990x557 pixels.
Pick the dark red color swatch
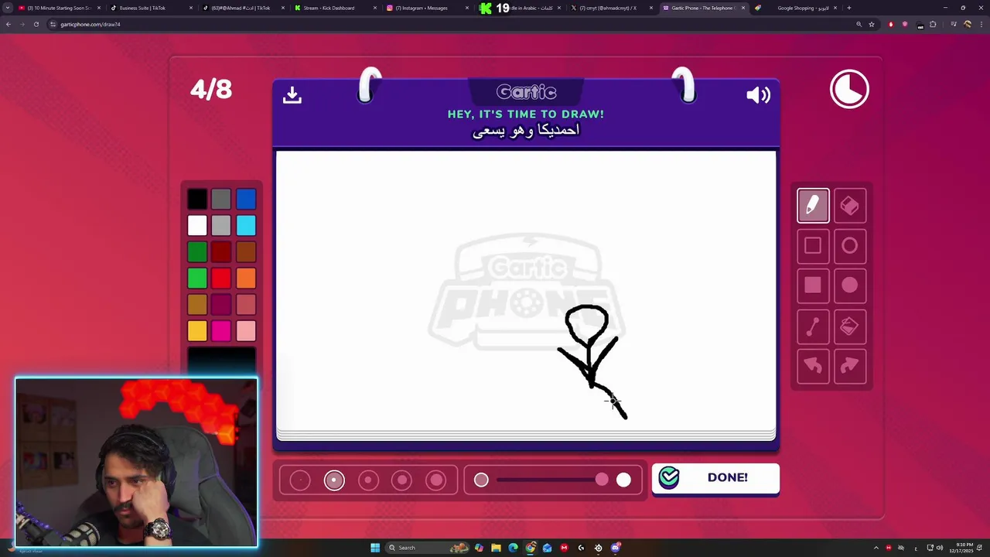(x=221, y=251)
